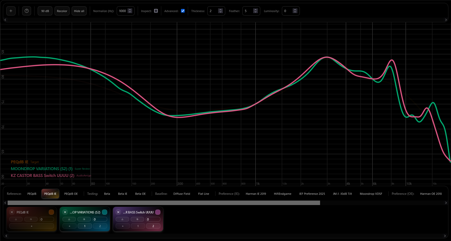Select the HifiEndgame preference target
451x241 pixels.
283,194
